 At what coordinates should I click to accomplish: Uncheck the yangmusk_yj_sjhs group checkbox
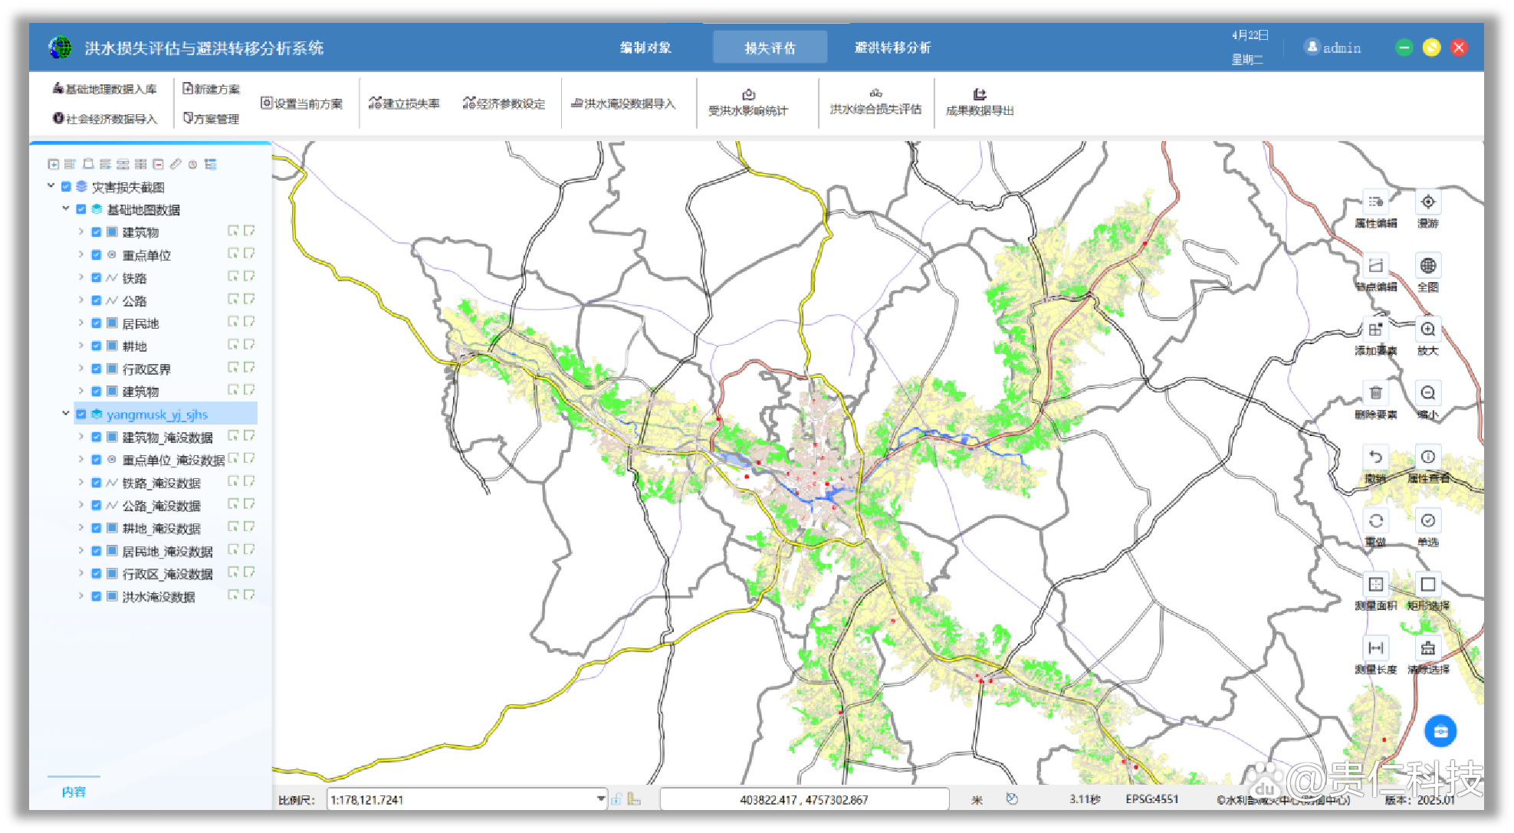(x=81, y=415)
